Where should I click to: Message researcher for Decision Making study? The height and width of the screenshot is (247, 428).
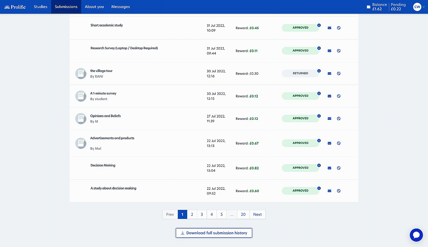[329, 168]
